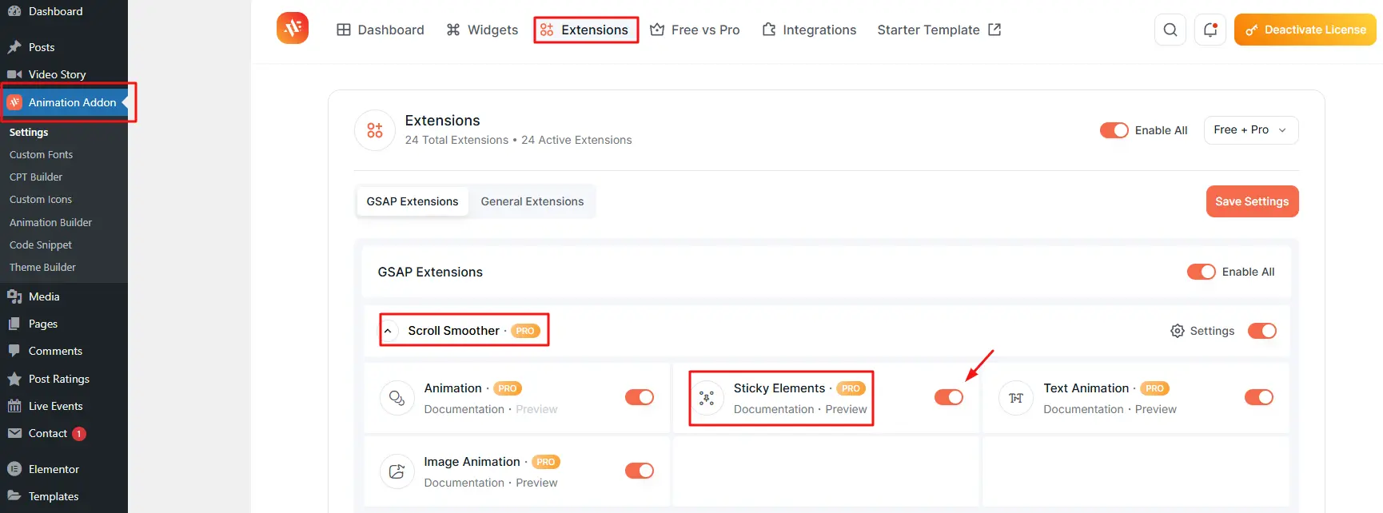Open Animation Builder in sidebar
Screen dimensions: 1383x513
click(x=50, y=222)
